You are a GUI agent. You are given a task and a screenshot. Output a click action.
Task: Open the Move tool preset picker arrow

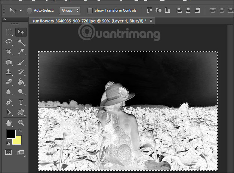click(21, 10)
